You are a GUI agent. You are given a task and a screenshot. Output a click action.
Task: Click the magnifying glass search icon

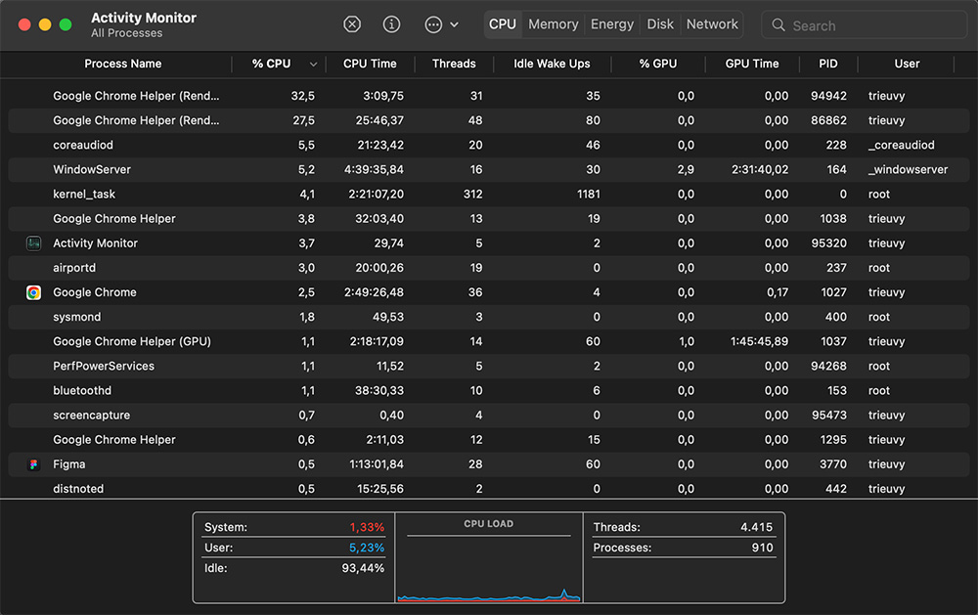778,25
